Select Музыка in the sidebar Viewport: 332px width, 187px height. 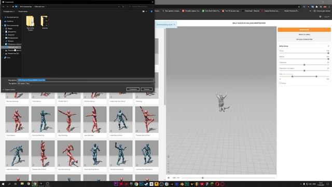pos(10,41)
